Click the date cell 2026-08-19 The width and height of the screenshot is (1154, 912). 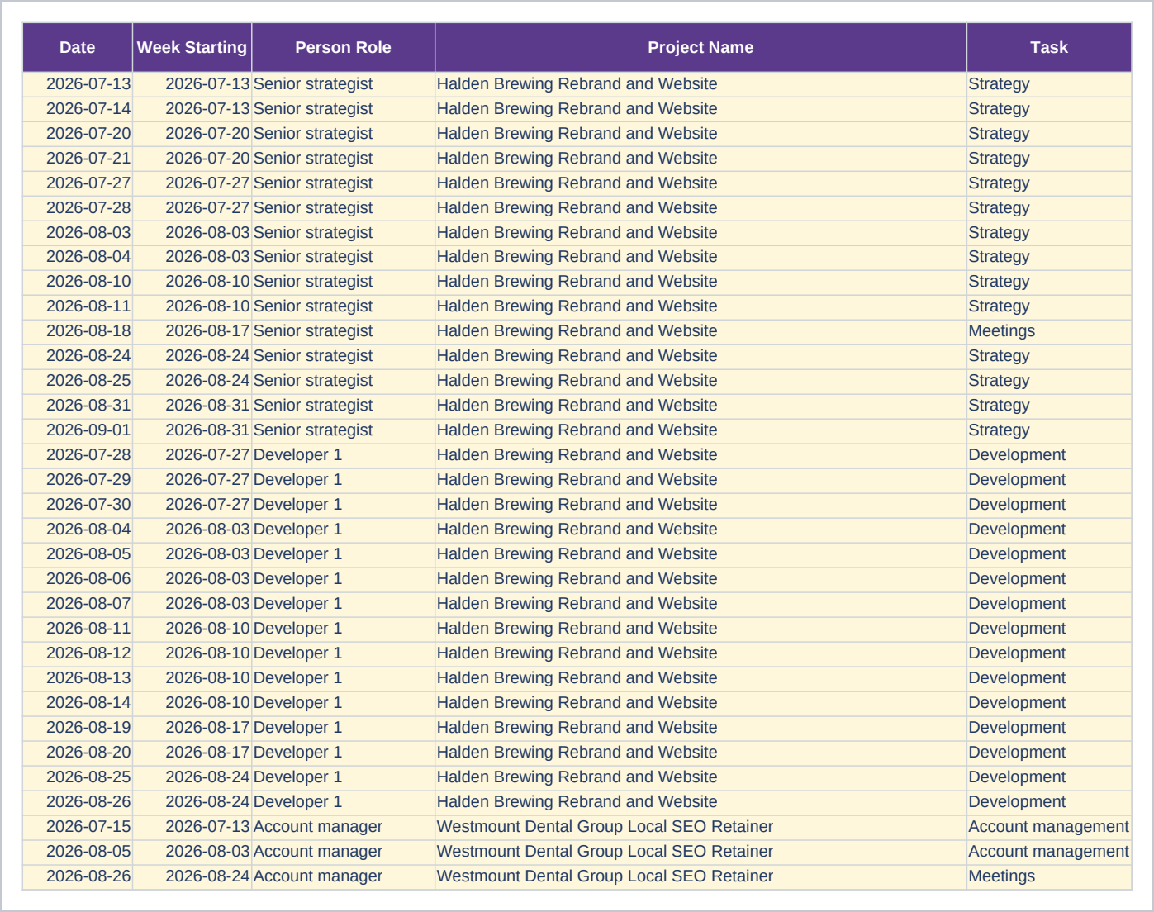[78, 728]
